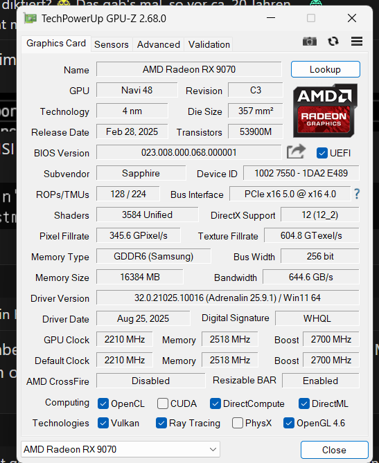Export BIOS with the share arrow icon
This screenshot has width=379, height=463.
296,152
